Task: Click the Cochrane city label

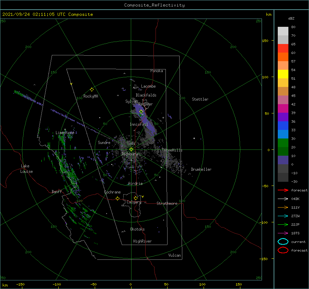Action: (x=112, y=192)
